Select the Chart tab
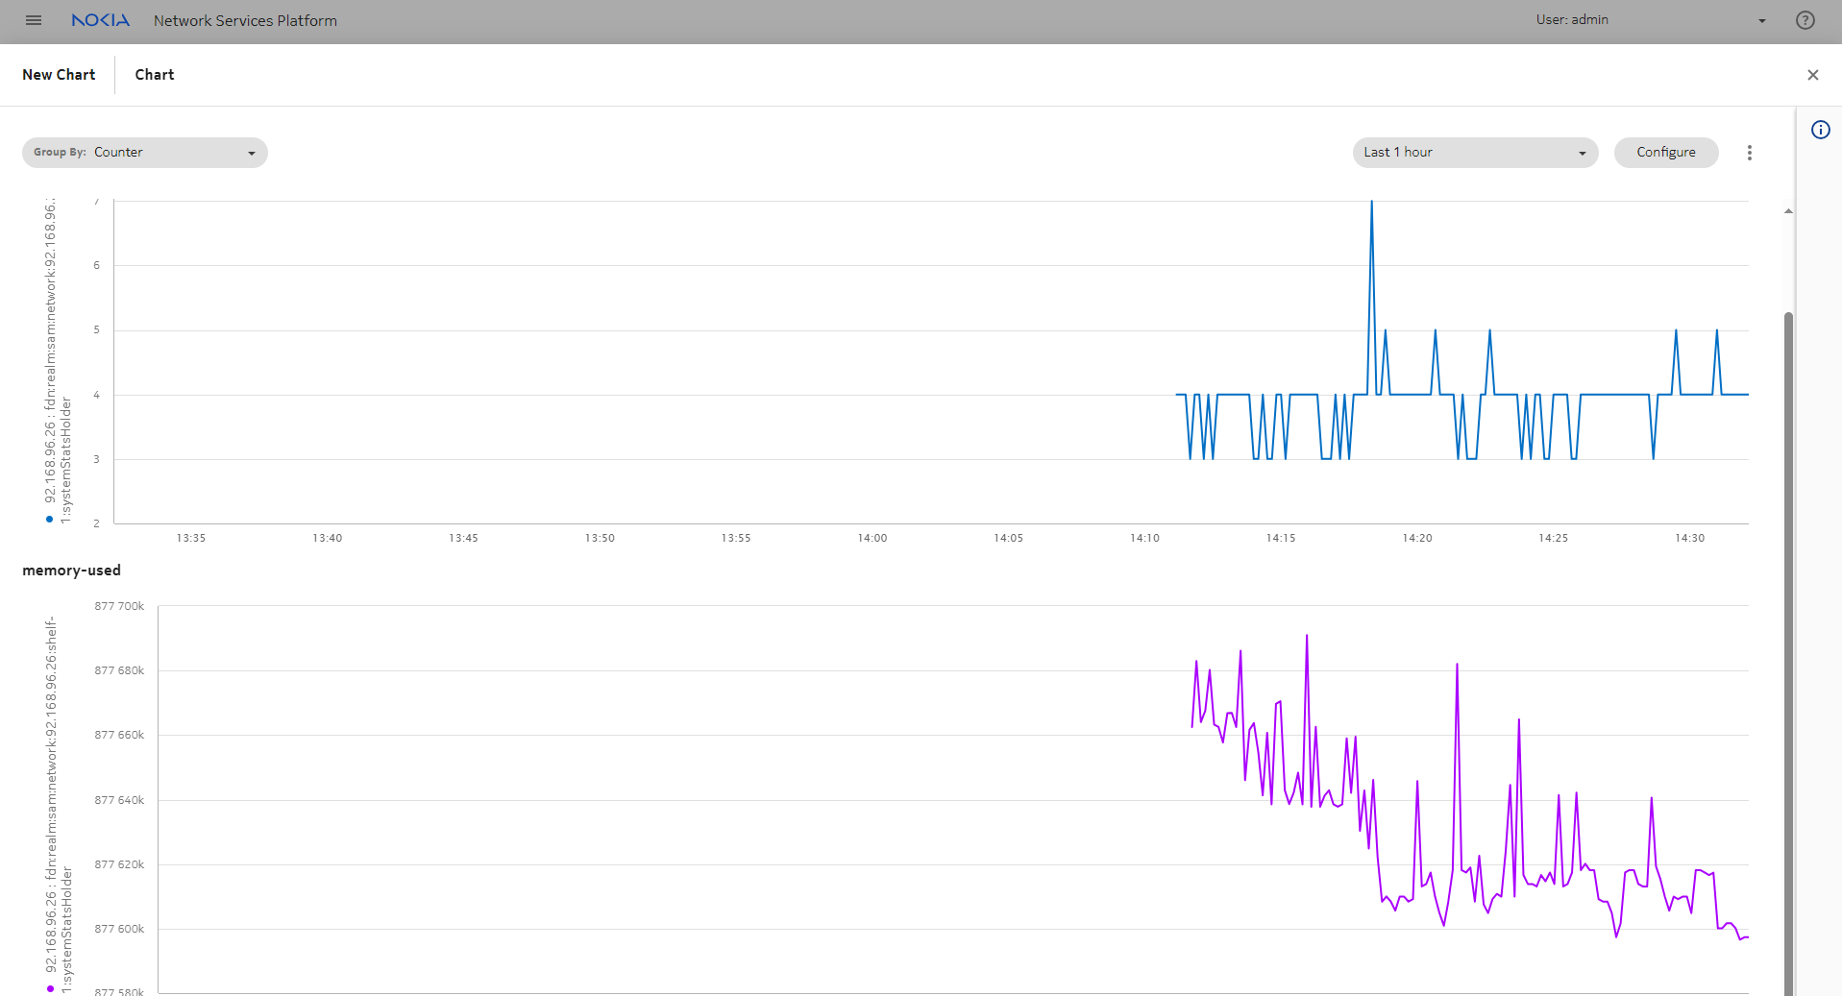The image size is (1842, 996). (155, 75)
